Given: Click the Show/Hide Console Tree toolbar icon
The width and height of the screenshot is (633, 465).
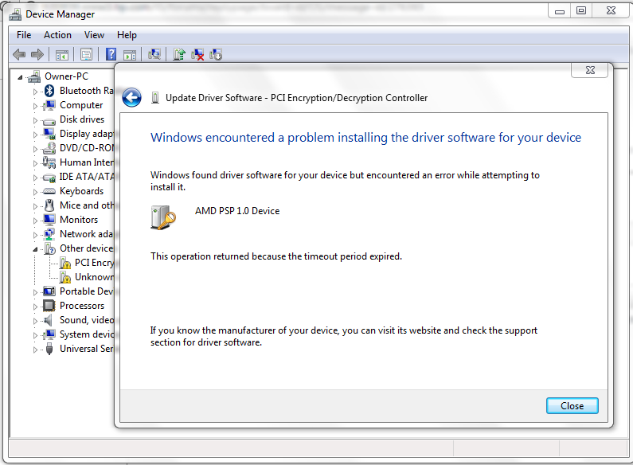Looking at the screenshot, I should coord(62,54).
